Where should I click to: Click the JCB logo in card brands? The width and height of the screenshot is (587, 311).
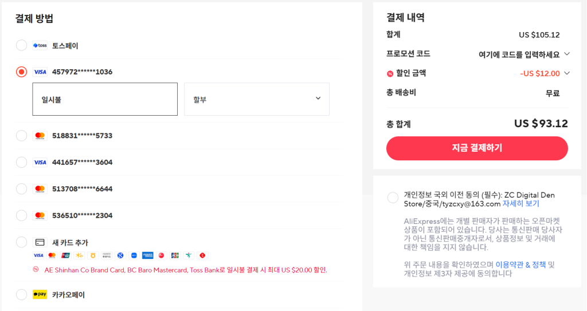tap(175, 255)
